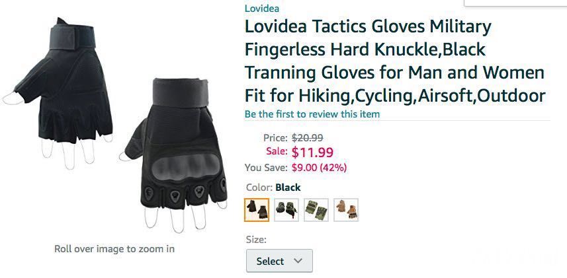
Task: Click 'Roll over image to zoom in' caption
Action: click(x=114, y=249)
